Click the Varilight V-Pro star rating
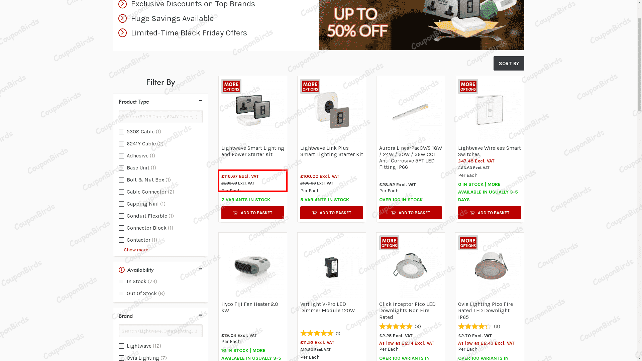642x361 pixels. coord(317,333)
